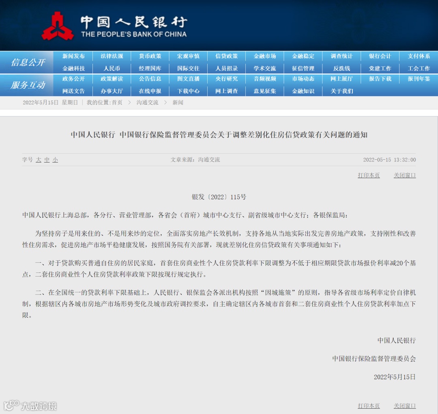Go to 党建工作 page
This screenshot has height=414, width=438.
click(x=380, y=69)
